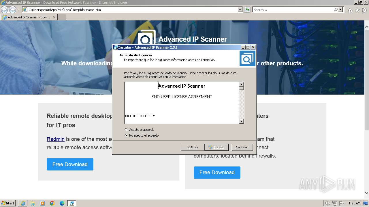Open IE home icon
Image resolution: width=369 pixels, height=207 pixels.
[x=350, y=10]
